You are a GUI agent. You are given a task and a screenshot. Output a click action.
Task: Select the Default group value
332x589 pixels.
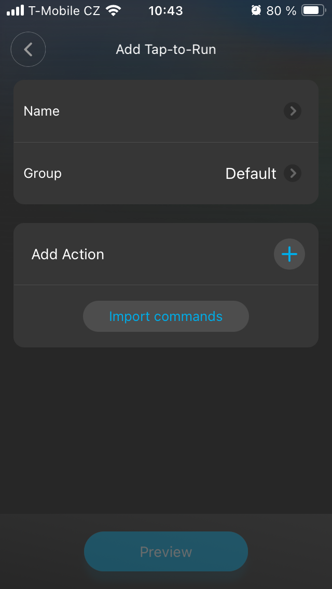point(251,173)
